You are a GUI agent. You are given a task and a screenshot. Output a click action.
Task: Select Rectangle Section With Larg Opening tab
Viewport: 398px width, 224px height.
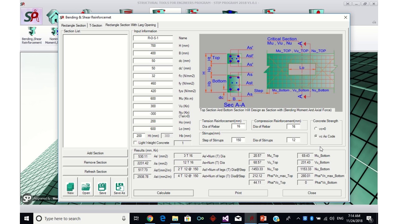pos(131,25)
